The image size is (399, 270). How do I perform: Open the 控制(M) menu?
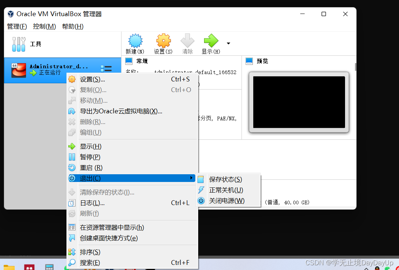coord(44,26)
